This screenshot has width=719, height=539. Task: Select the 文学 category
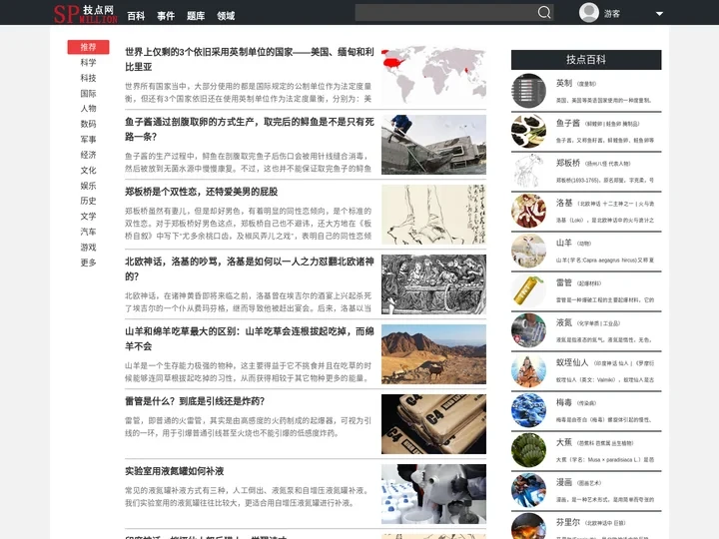click(88, 216)
